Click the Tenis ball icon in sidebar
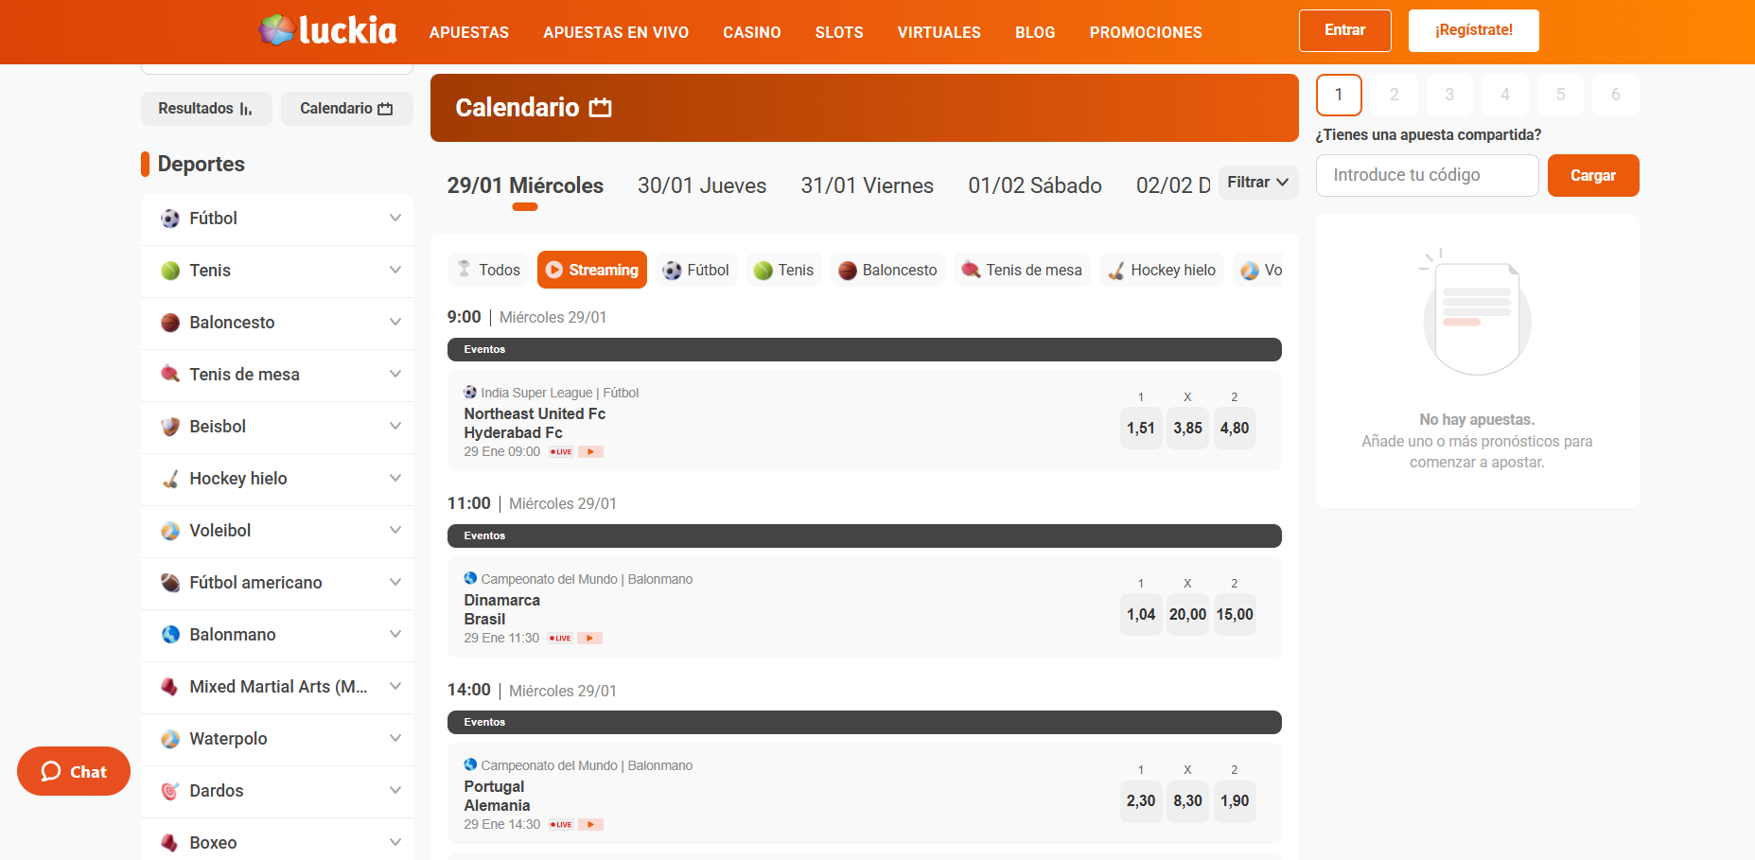The image size is (1755, 860). click(170, 271)
